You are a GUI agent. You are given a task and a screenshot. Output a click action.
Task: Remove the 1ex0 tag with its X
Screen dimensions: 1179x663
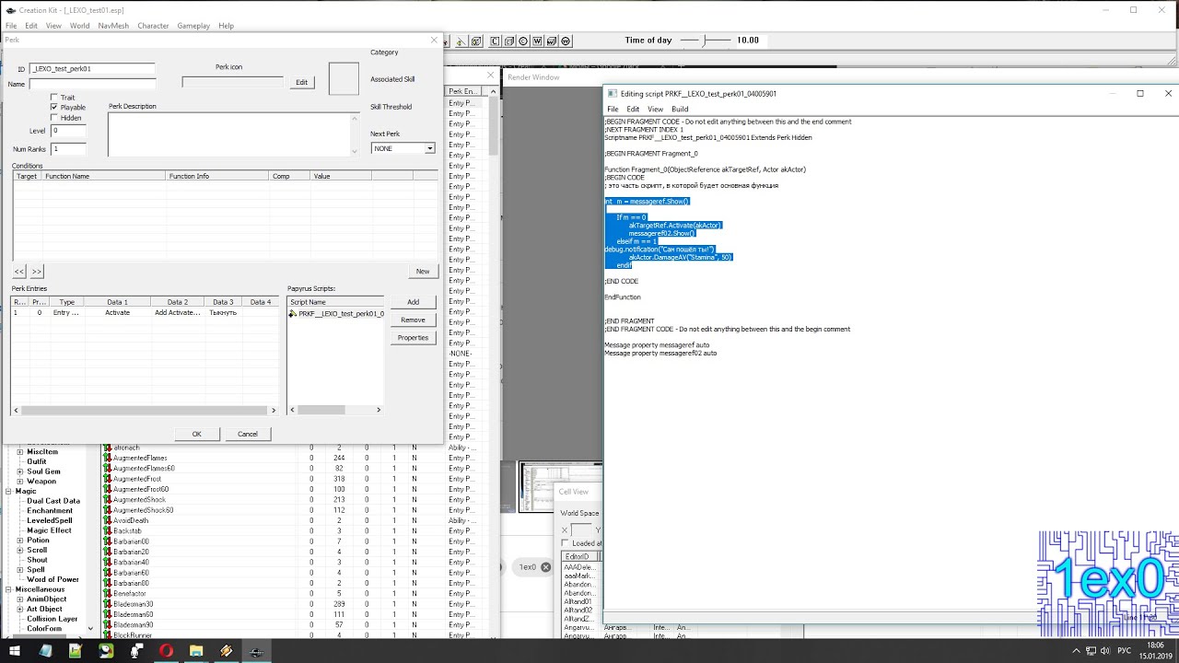(545, 567)
